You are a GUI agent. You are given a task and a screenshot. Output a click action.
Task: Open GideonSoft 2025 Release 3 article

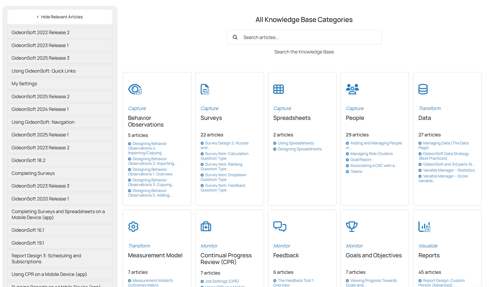pyautogui.click(x=60, y=58)
